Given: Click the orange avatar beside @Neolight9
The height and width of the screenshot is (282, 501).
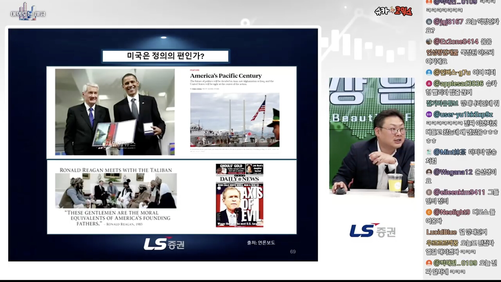Looking at the screenshot, I should coord(429,212).
